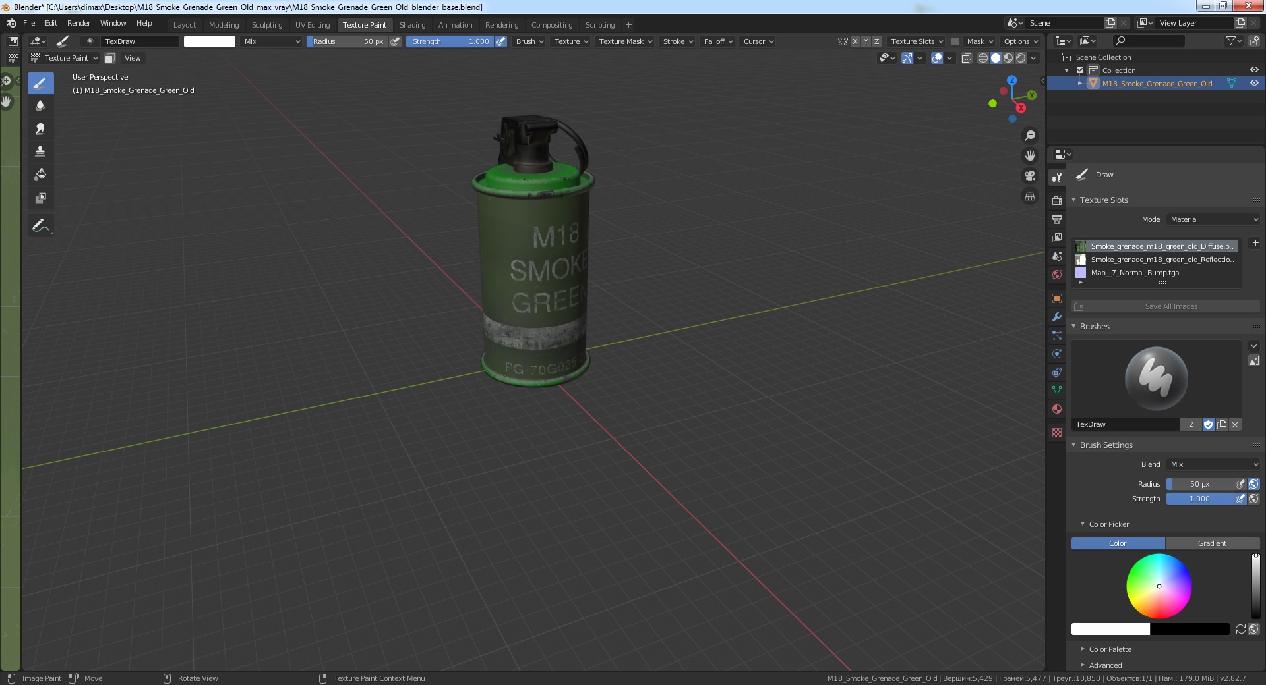Open the File menu
Image resolution: width=1266 pixels, height=685 pixels.
click(x=29, y=23)
